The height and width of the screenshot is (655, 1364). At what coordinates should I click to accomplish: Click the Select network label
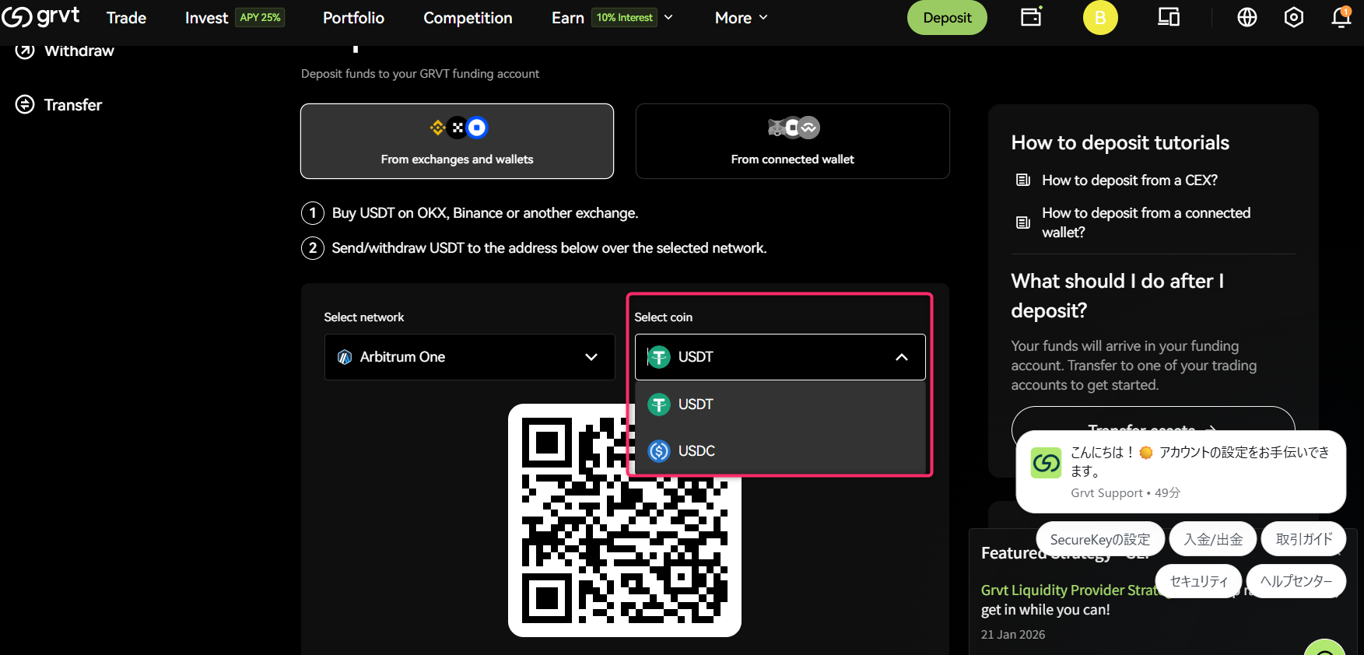(364, 317)
